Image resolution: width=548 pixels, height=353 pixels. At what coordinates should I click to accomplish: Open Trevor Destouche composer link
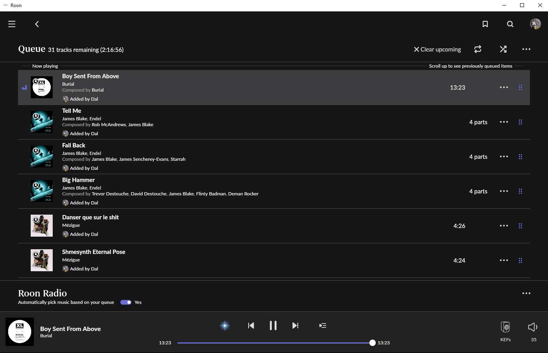point(110,194)
